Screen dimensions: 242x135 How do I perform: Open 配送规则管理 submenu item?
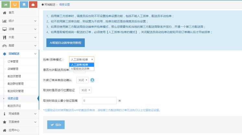click(16, 91)
